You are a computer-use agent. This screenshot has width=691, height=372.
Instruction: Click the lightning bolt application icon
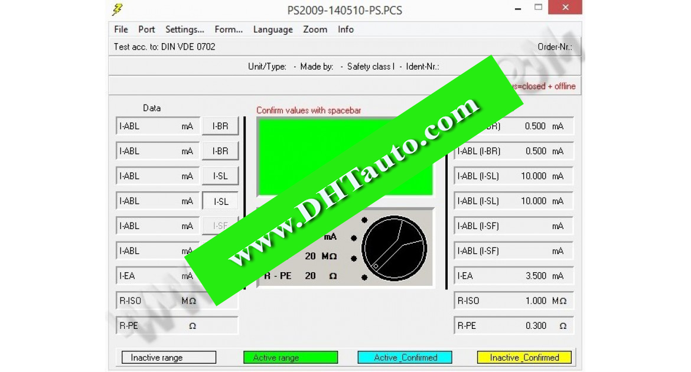point(118,9)
